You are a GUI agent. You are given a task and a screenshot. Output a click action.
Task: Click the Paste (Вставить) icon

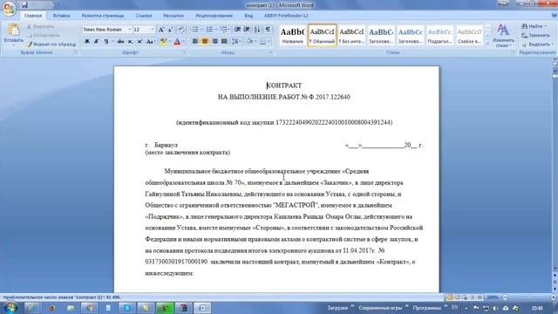pyautogui.click(x=14, y=31)
